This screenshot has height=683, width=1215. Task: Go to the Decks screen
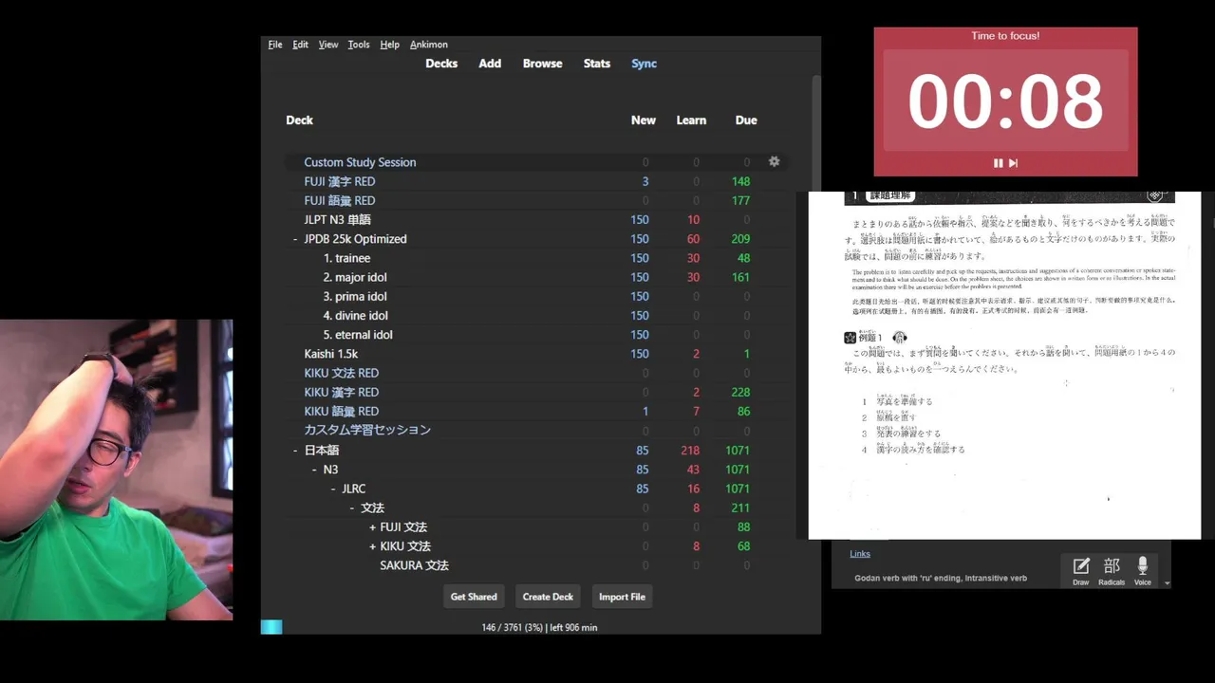coord(441,64)
